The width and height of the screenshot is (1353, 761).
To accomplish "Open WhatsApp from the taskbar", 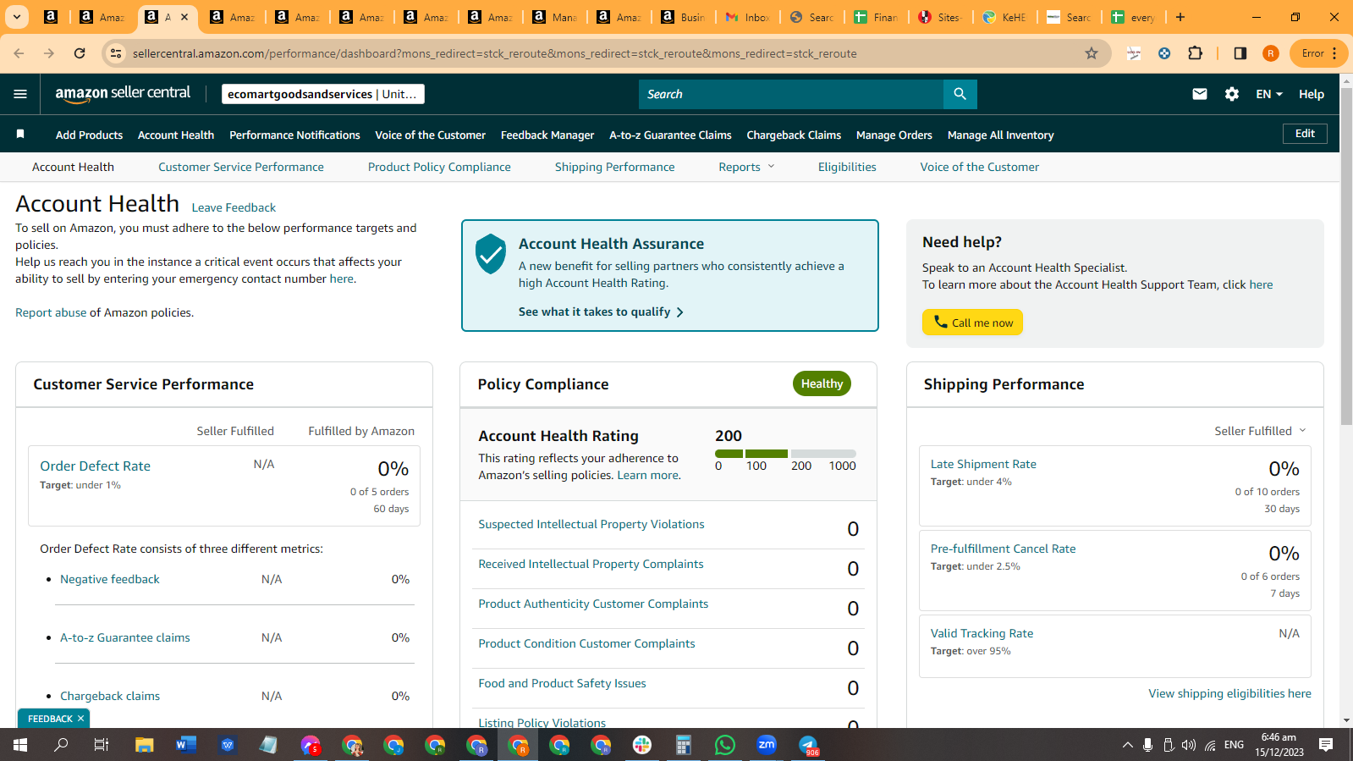I will point(725,745).
